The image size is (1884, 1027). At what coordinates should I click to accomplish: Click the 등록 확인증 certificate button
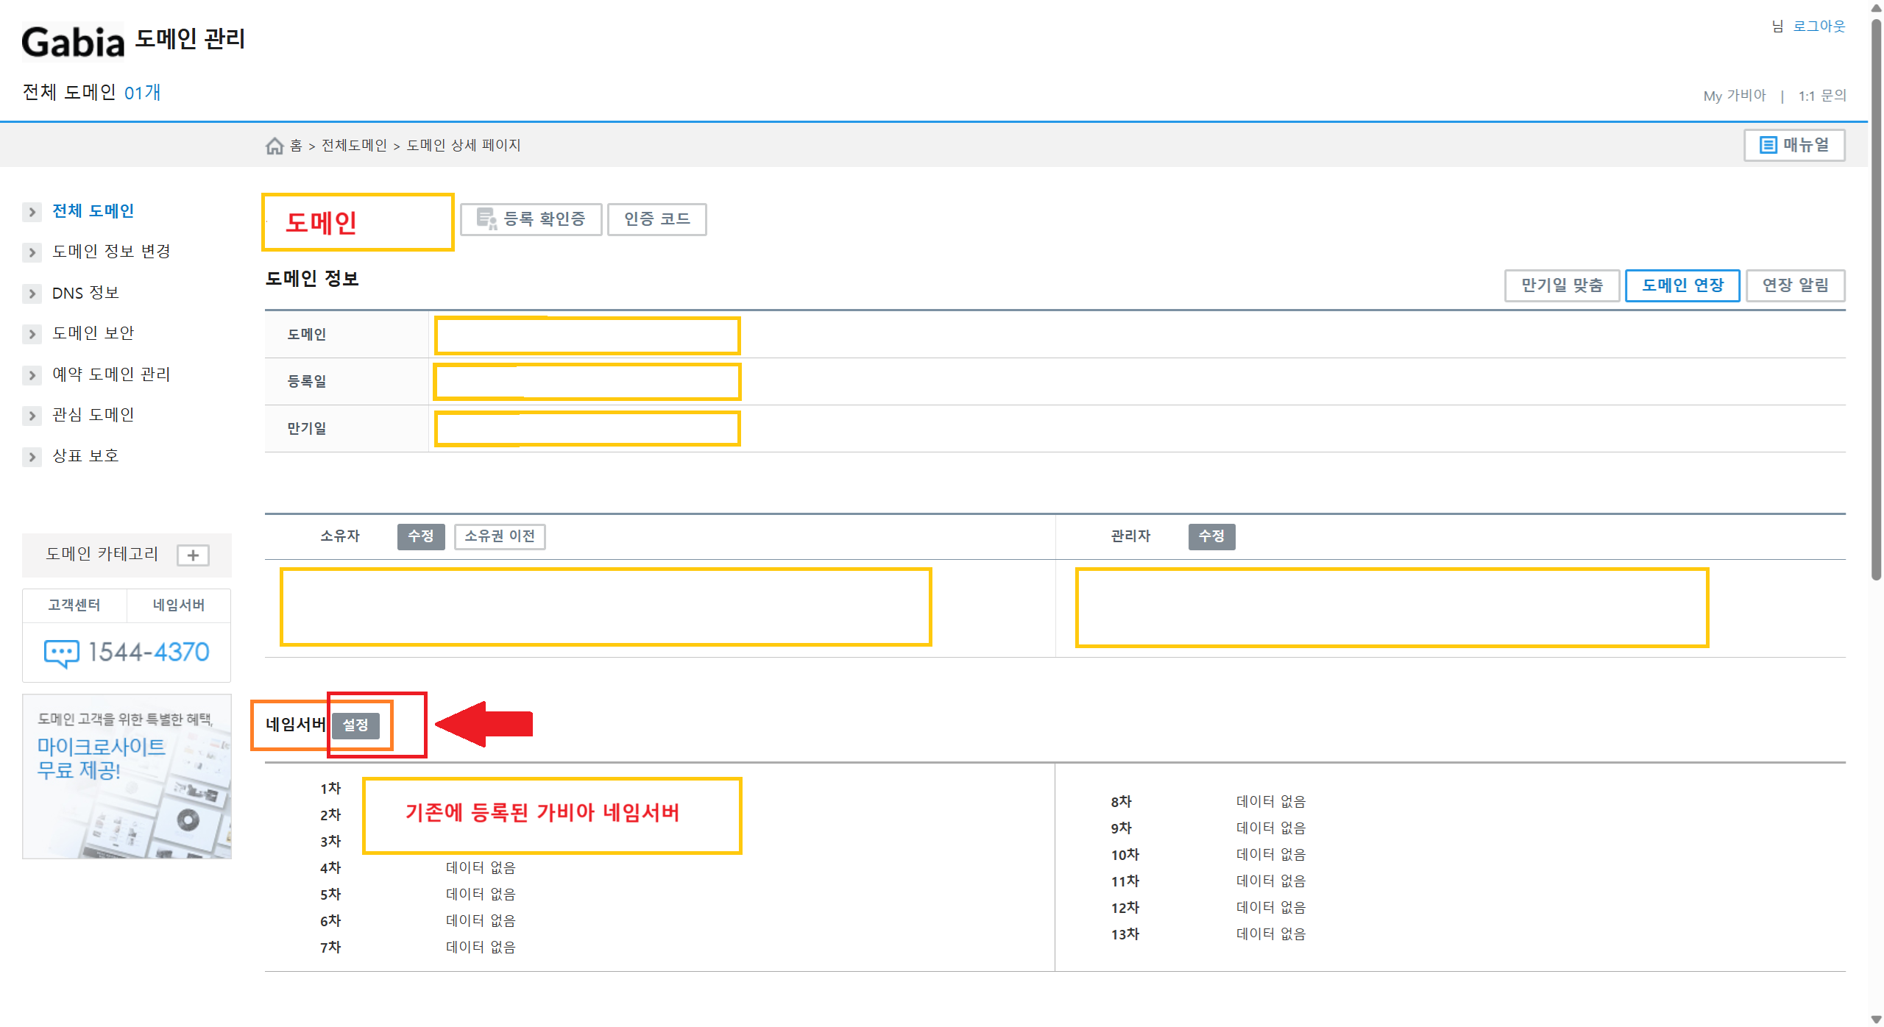(531, 219)
